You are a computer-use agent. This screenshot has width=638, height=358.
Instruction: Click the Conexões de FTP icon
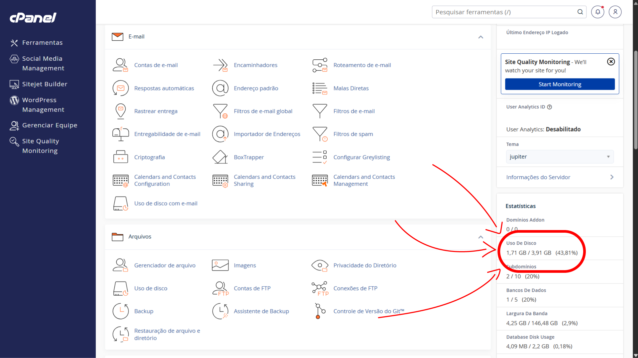320,288
